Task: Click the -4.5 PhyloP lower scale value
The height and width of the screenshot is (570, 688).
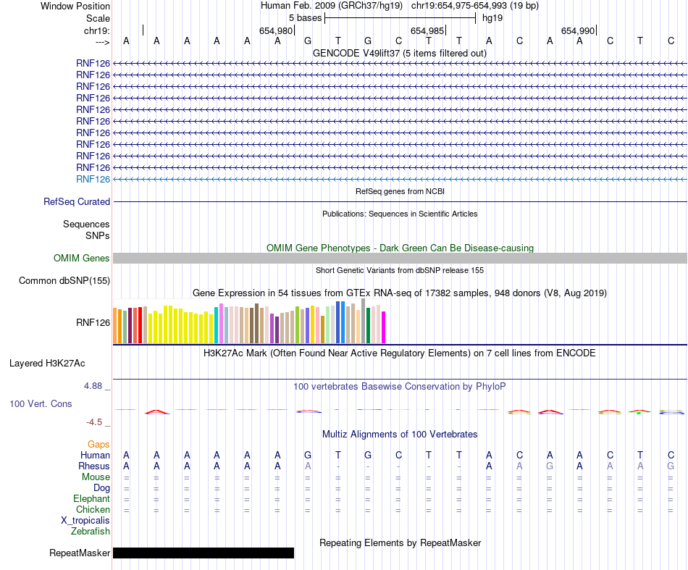Action: (94, 422)
